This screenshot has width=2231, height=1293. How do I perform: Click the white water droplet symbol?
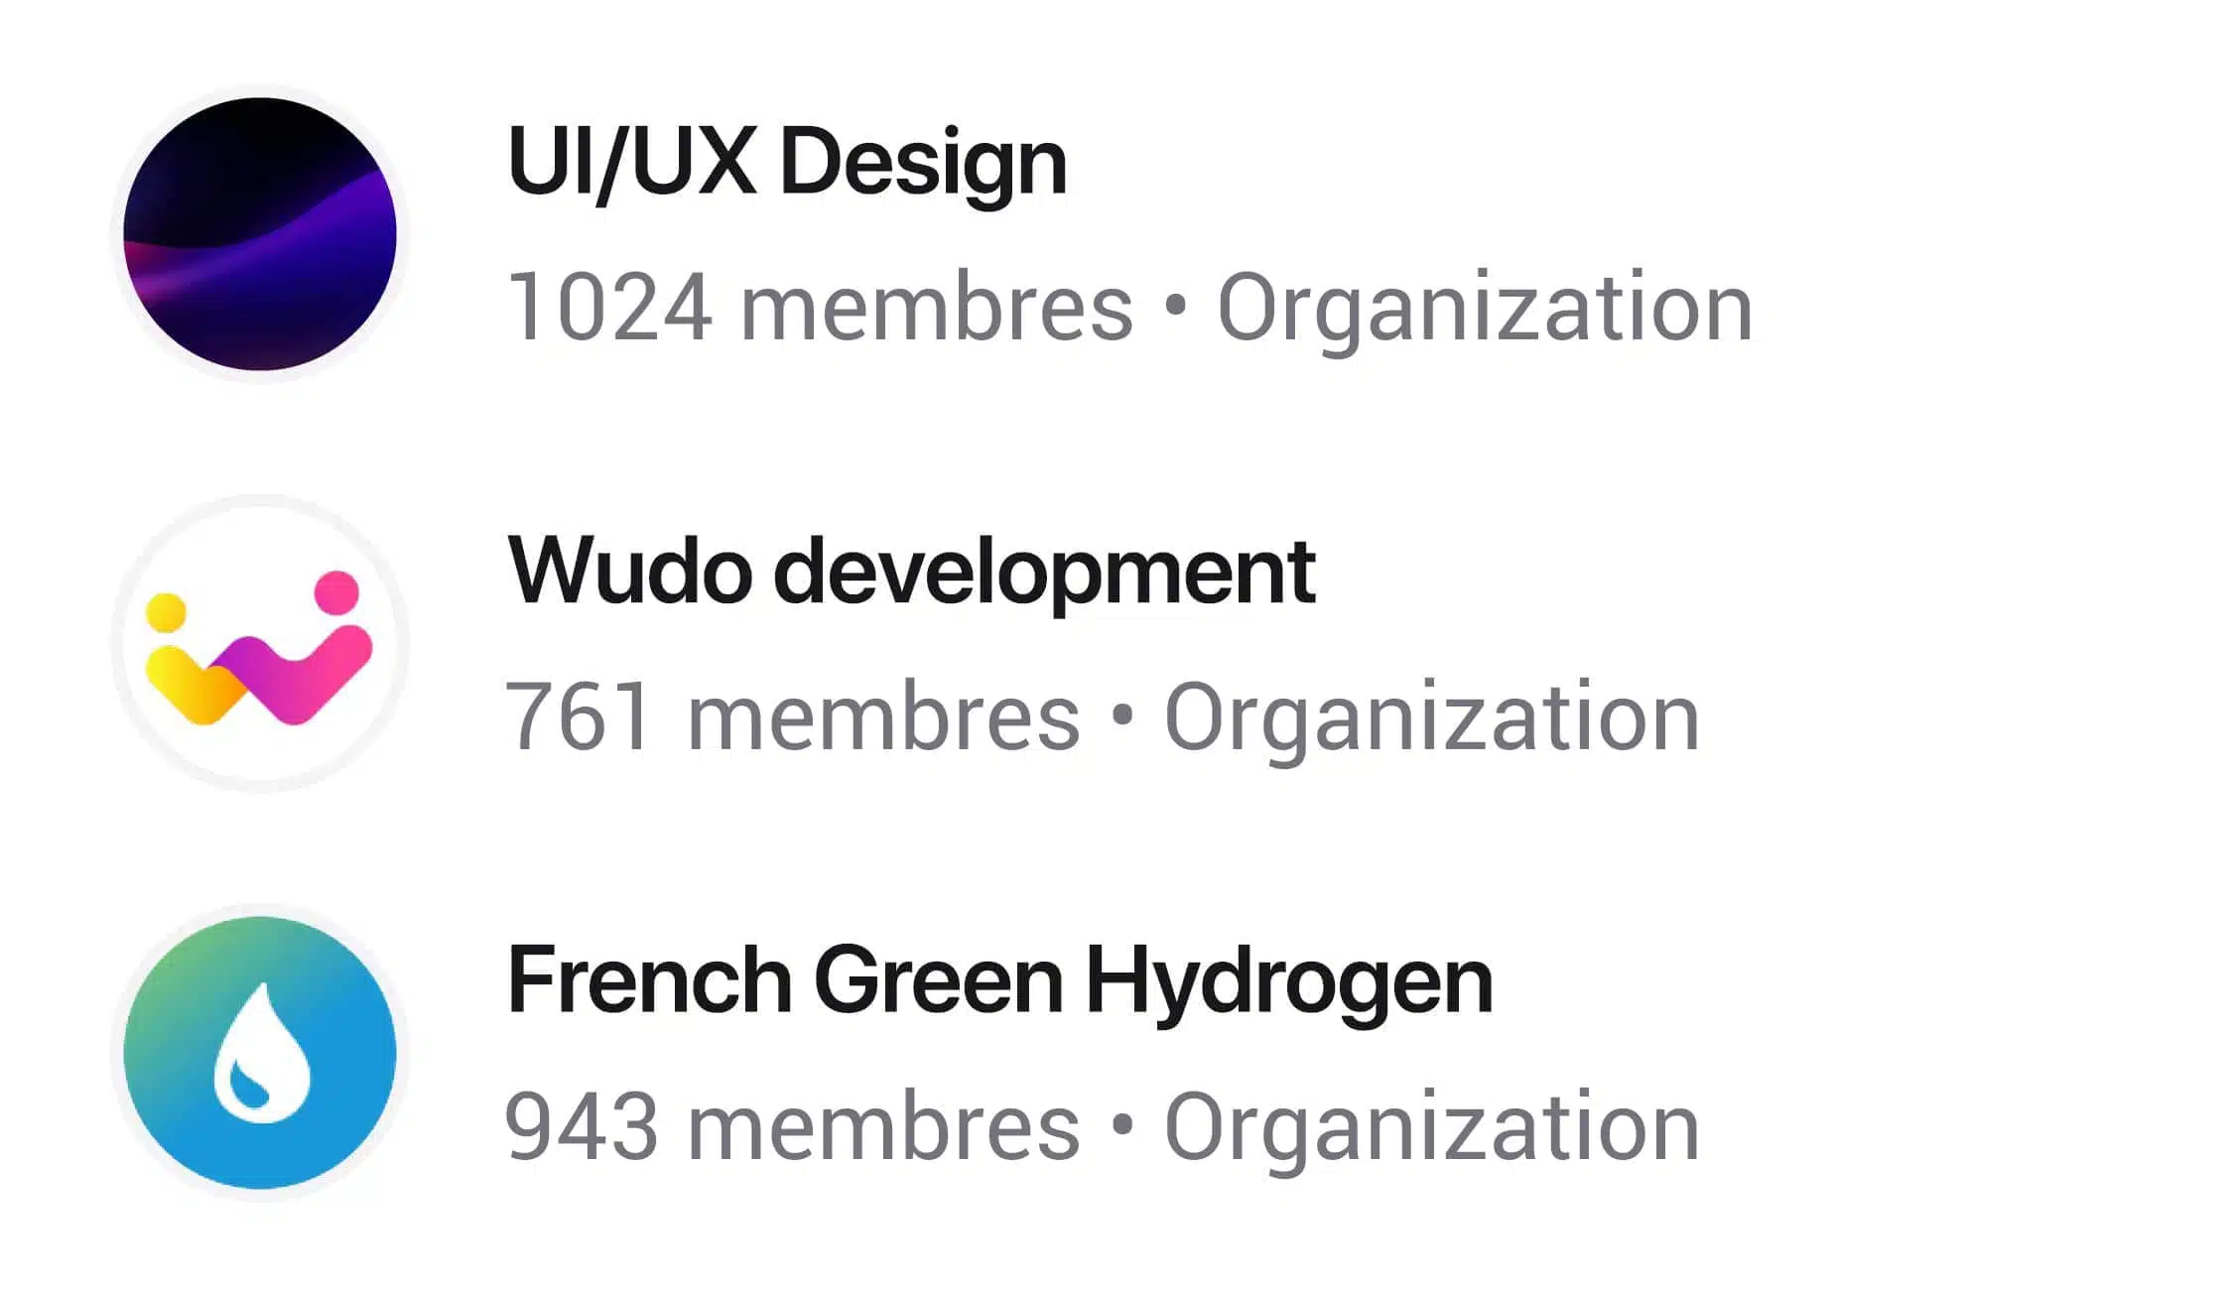tap(263, 1053)
